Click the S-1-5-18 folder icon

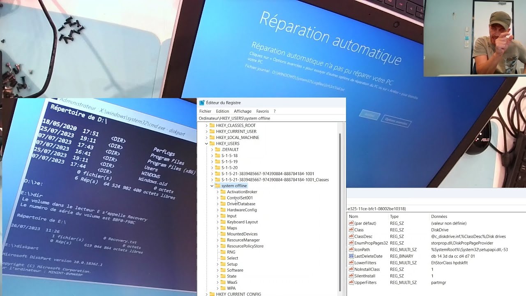[217, 156]
